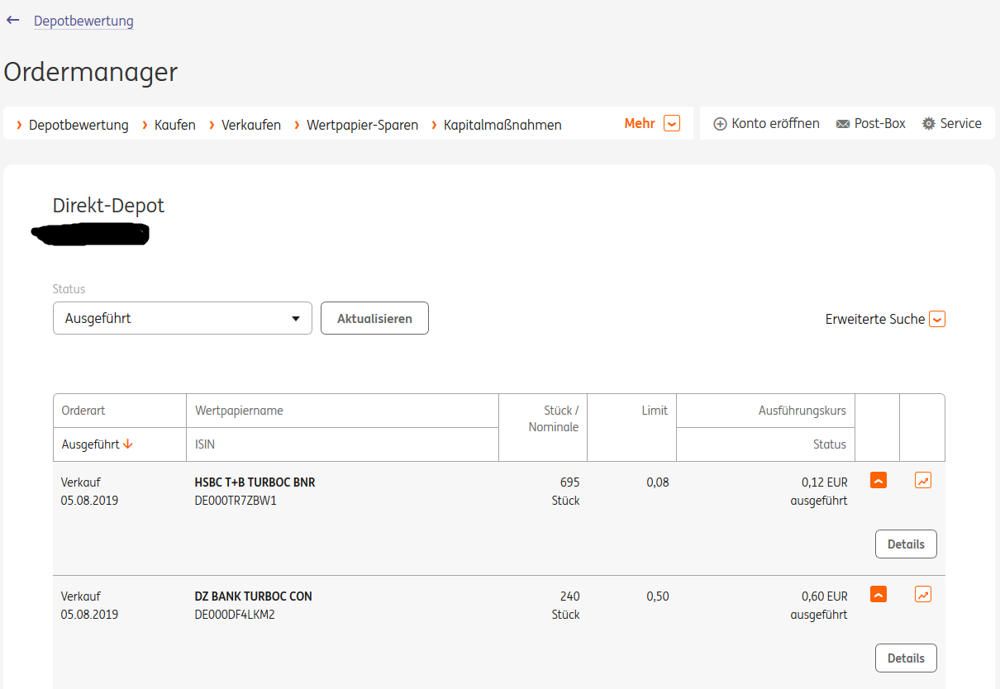This screenshot has width=1000, height=689.
Task: Click the Post-Box envelope icon
Action: tap(843, 124)
